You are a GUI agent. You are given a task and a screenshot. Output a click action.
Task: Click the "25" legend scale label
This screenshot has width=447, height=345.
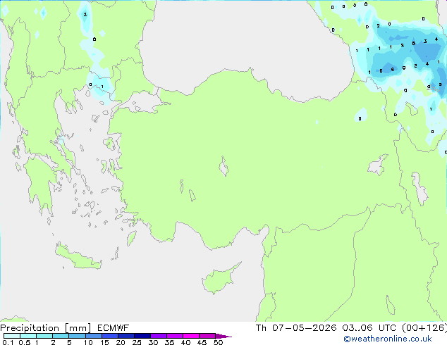(x=137, y=342)
